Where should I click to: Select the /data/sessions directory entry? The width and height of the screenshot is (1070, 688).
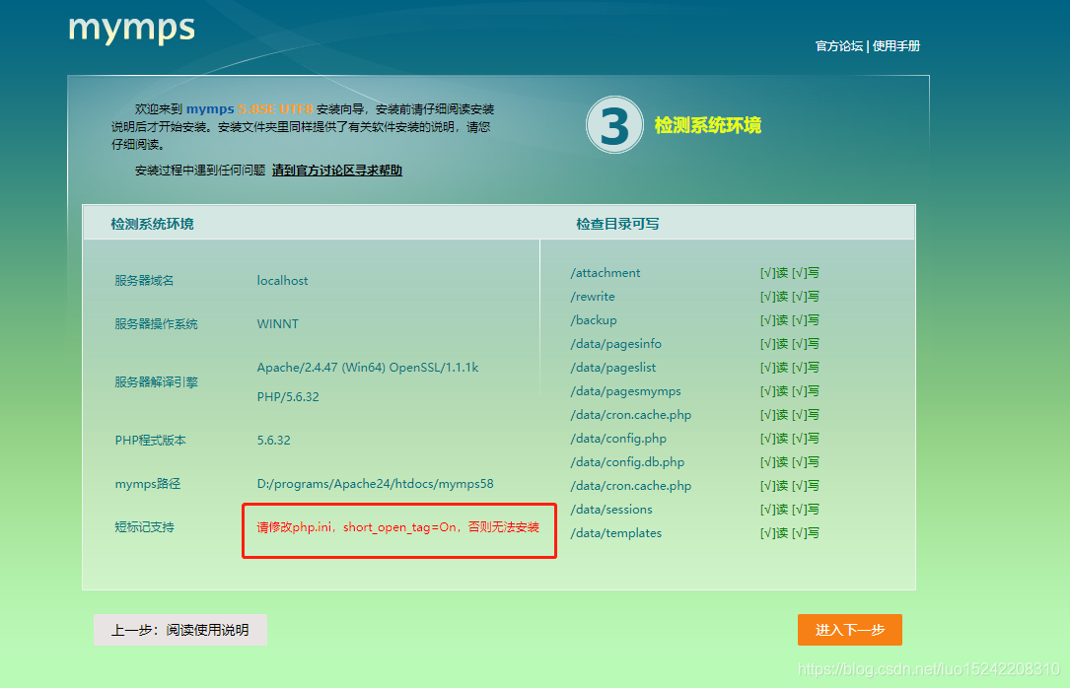[611, 510]
